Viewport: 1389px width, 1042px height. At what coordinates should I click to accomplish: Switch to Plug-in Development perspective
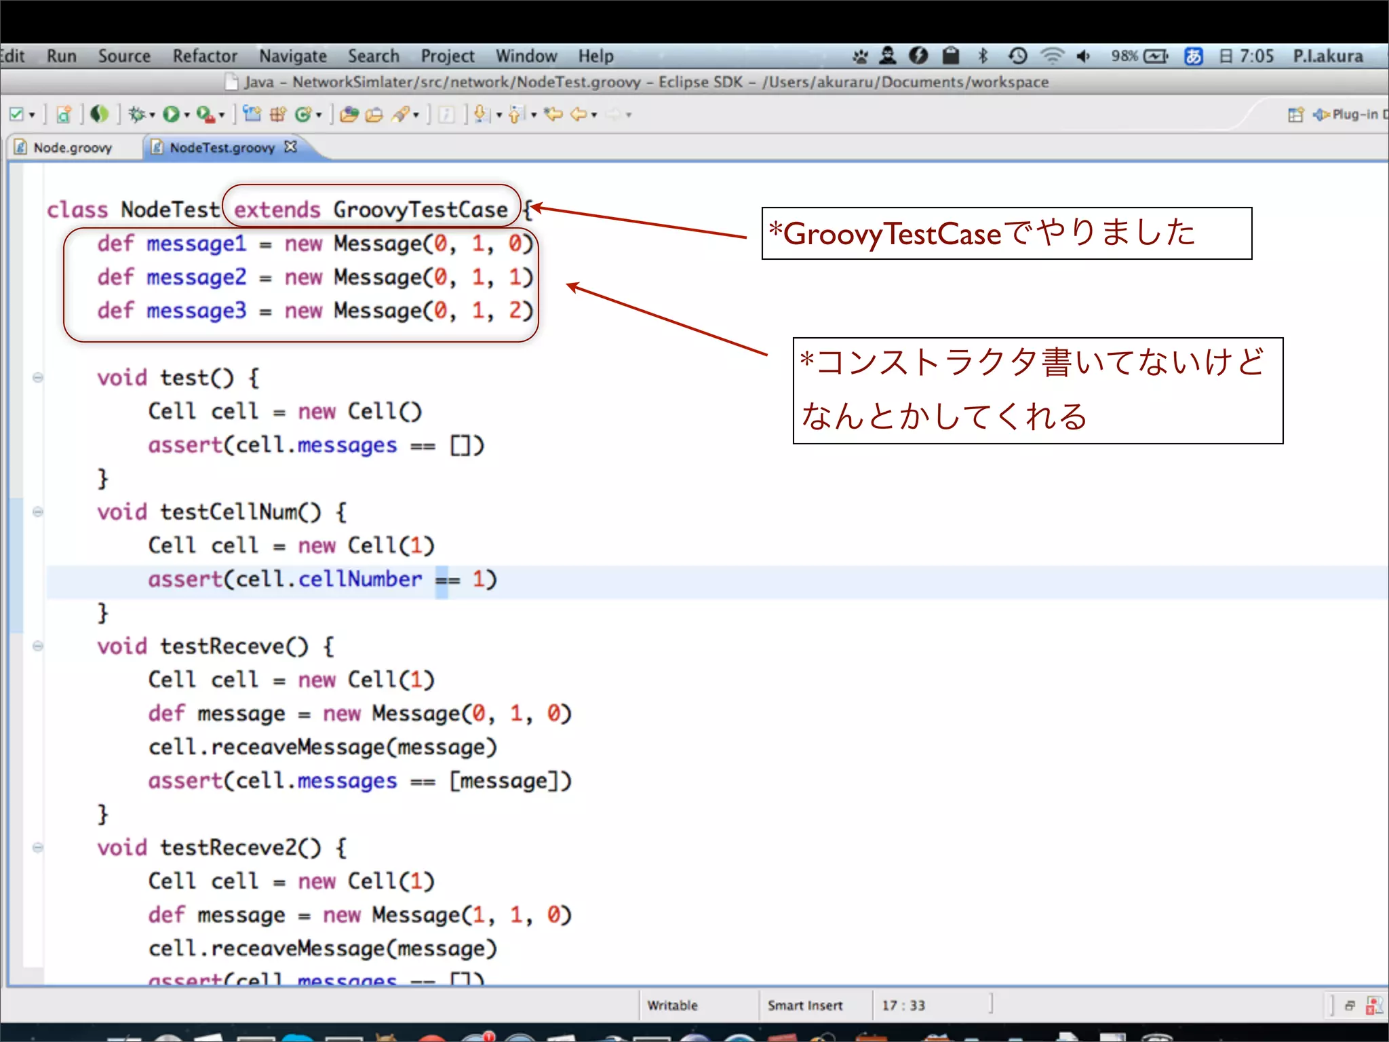coord(1350,115)
